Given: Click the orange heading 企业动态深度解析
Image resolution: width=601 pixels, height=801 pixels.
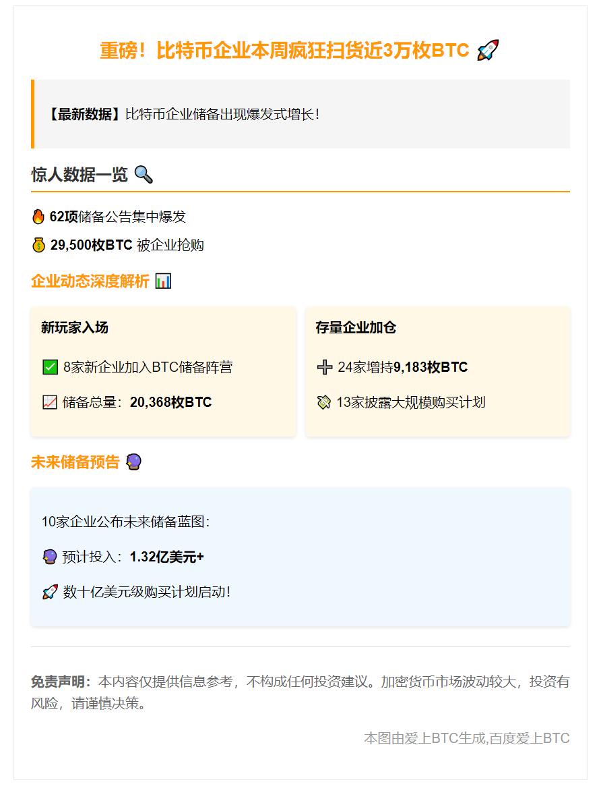Looking at the screenshot, I should (90, 281).
